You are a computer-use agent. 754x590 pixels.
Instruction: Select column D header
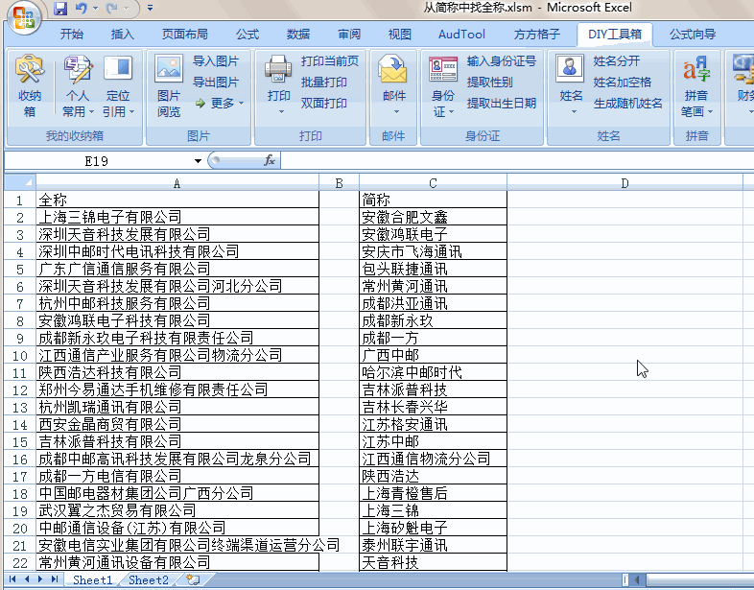(x=624, y=182)
